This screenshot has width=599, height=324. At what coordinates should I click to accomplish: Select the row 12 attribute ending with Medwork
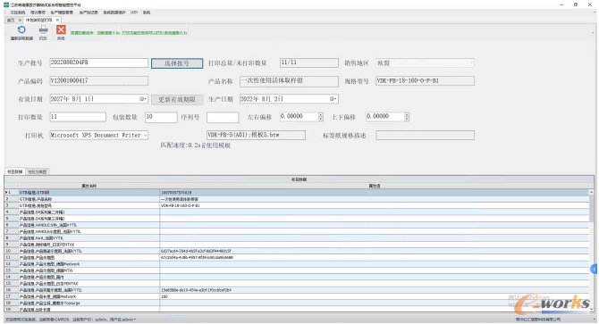pos(49,264)
